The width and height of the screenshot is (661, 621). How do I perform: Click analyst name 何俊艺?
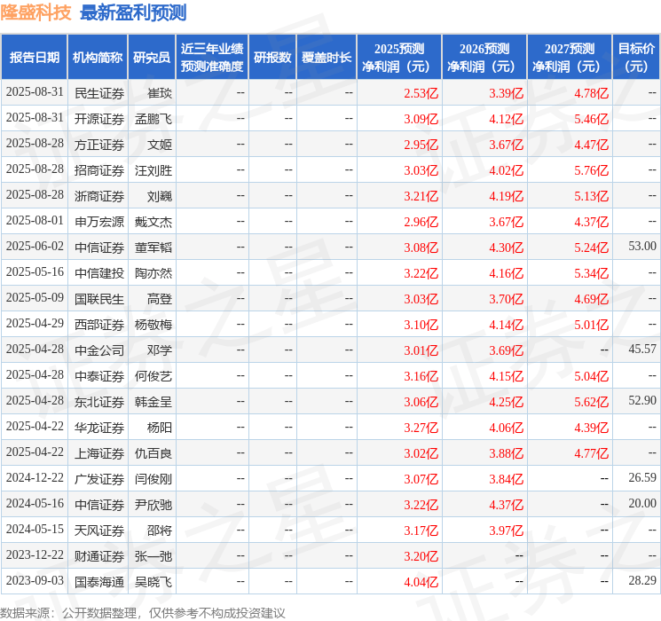(x=153, y=376)
